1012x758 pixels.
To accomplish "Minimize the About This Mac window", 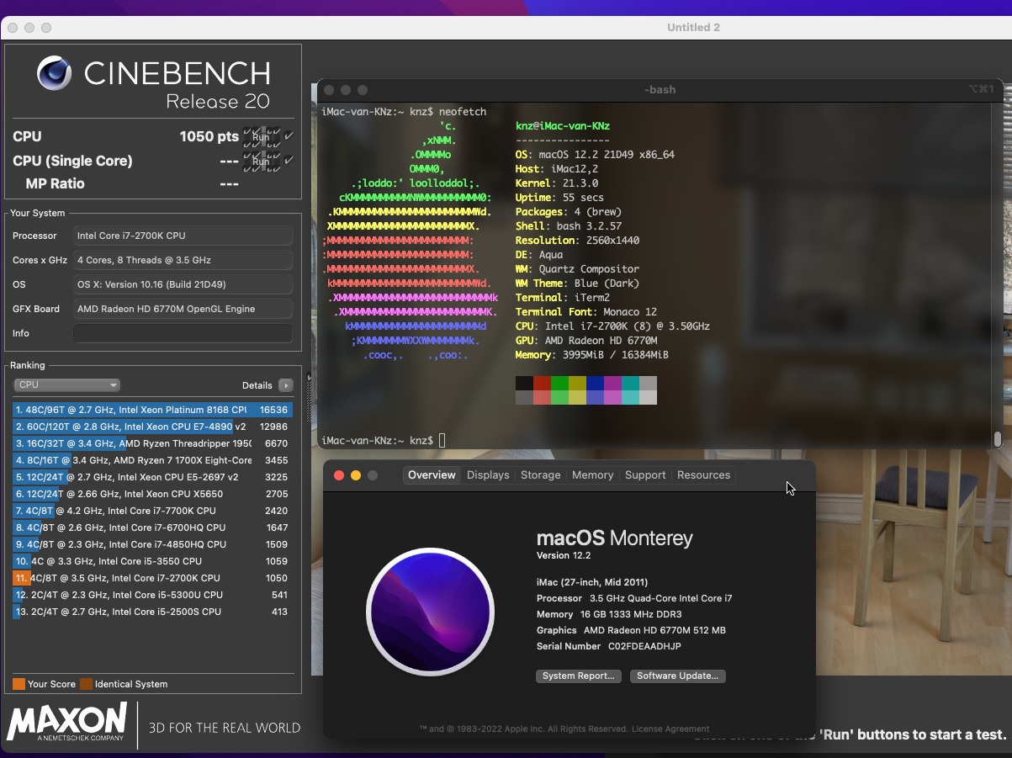I will (x=356, y=475).
